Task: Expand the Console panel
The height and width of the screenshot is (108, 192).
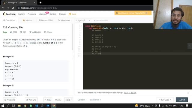Action: pos(82,100)
